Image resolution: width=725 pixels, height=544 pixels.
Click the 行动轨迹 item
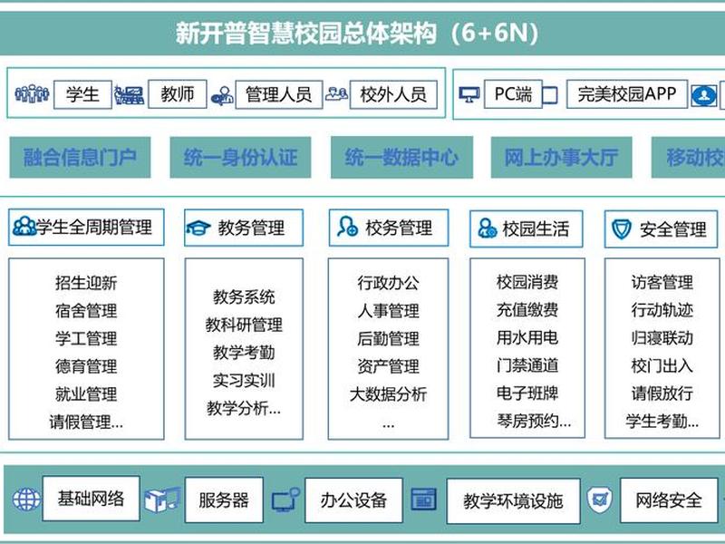point(662,310)
